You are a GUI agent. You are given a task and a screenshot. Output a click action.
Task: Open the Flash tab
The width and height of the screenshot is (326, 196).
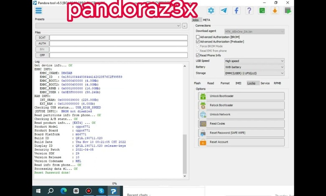click(x=197, y=83)
